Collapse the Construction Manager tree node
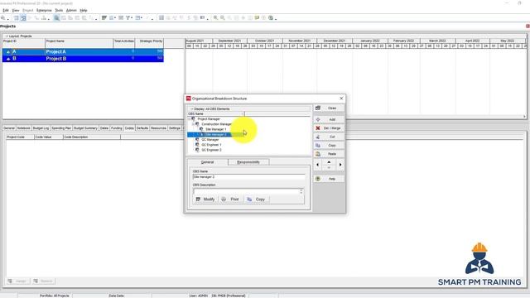Image resolution: width=530 pixels, height=298 pixels. (193, 124)
